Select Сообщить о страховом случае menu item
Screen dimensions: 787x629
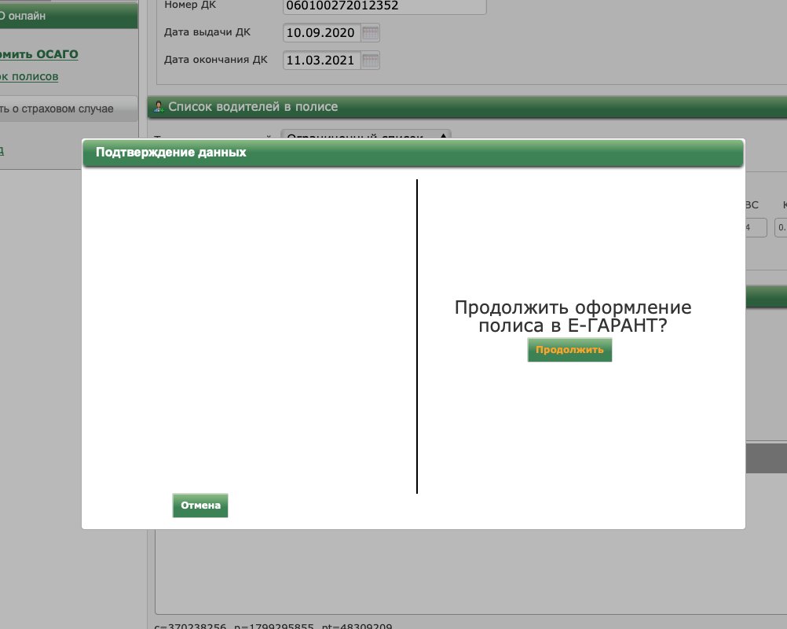click(x=57, y=109)
